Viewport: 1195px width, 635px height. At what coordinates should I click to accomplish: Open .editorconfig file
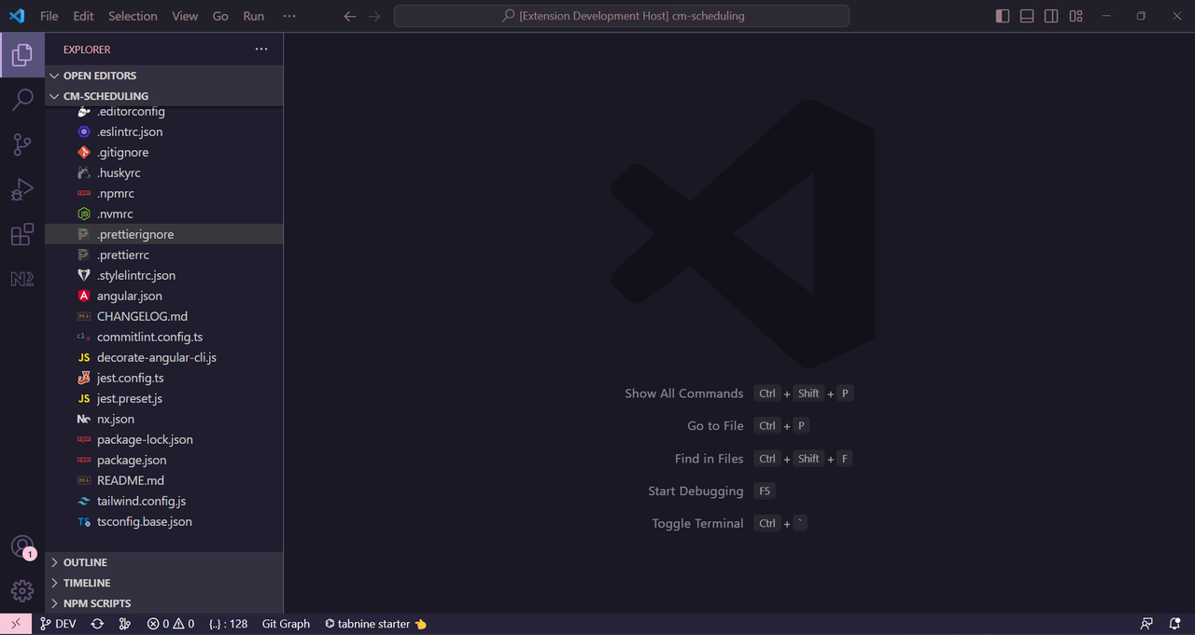tap(164, 112)
